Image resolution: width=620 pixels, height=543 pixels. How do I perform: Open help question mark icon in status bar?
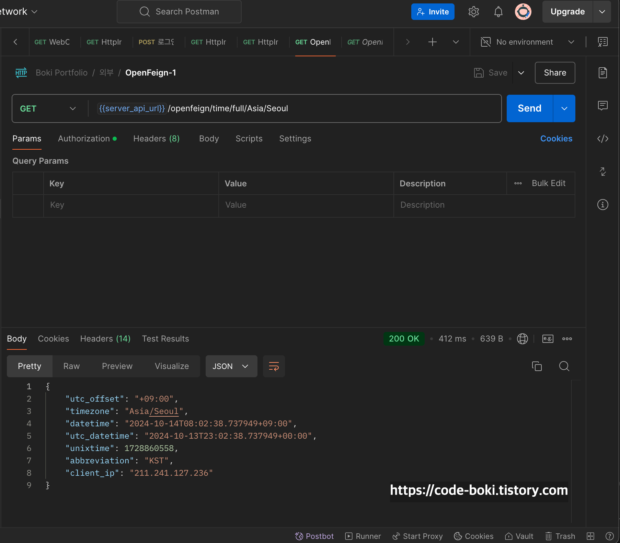tap(609, 536)
